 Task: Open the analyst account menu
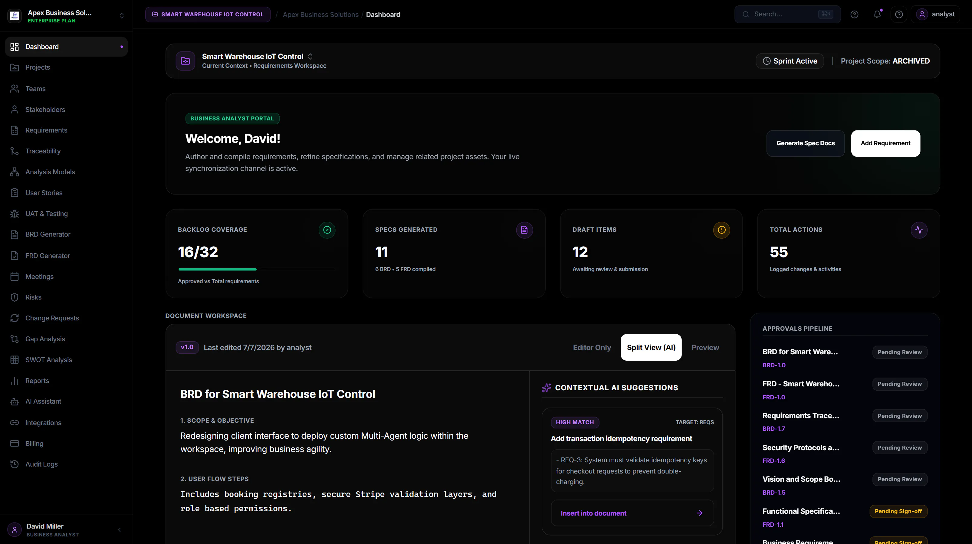pyautogui.click(x=935, y=14)
